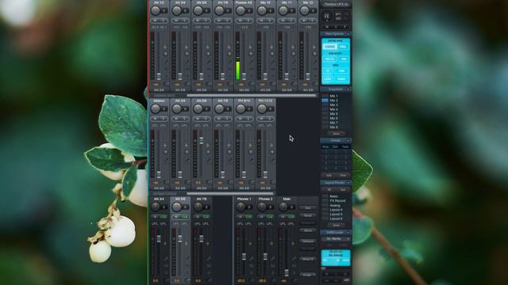Open settings wrench on Mic 11 channel
Screen dimensions: 508x285
[294, 61]
